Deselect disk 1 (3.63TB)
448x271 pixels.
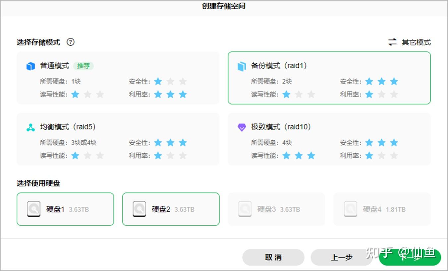pyautogui.click(x=65, y=209)
